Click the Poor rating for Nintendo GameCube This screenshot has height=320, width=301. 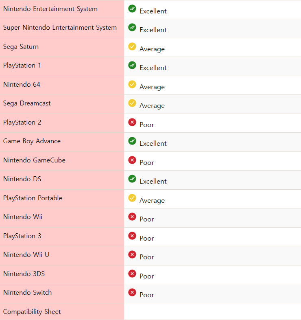(x=147, y=163)
